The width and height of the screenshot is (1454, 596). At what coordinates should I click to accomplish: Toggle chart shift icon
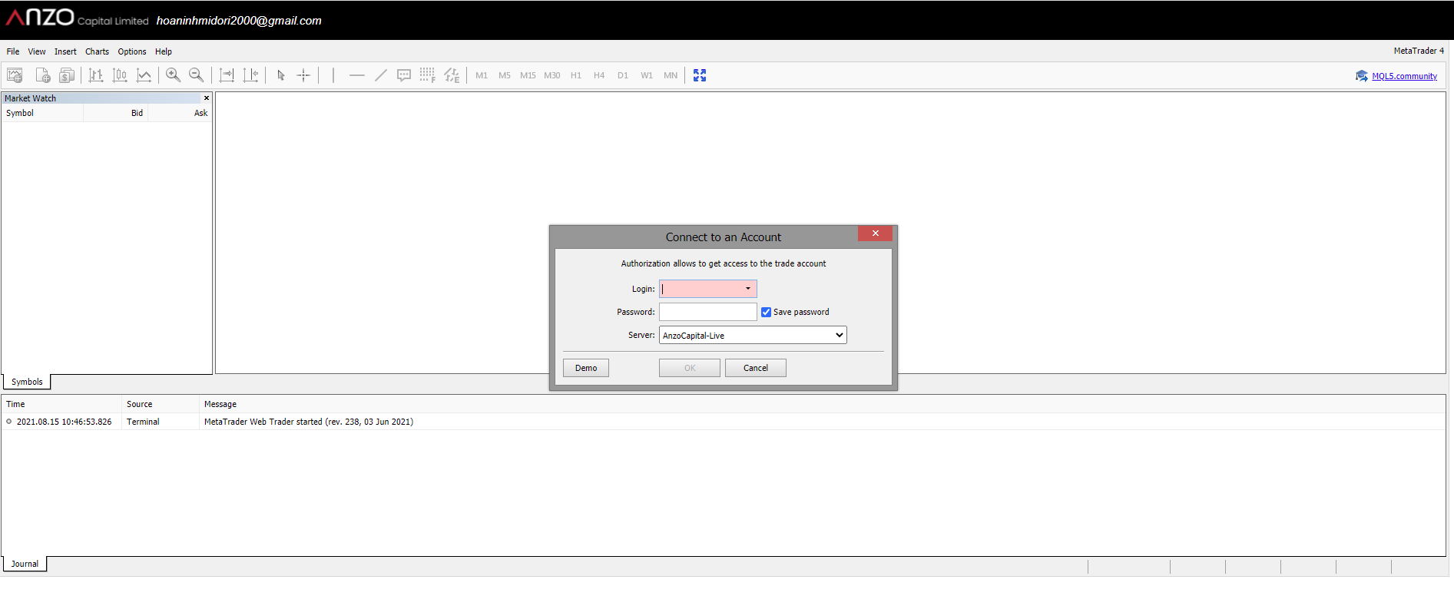tap(250, 75)
